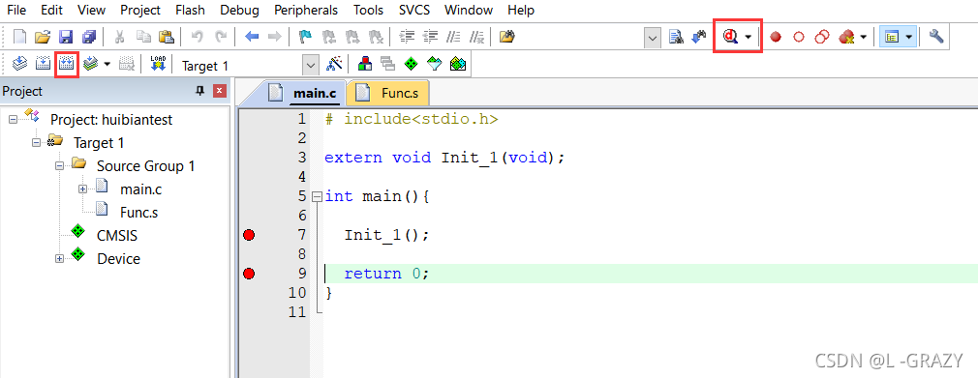Click the Save All icon
The width and height of the screenshot is (978, 378).
pyautogui.click(x=88, y=37)
